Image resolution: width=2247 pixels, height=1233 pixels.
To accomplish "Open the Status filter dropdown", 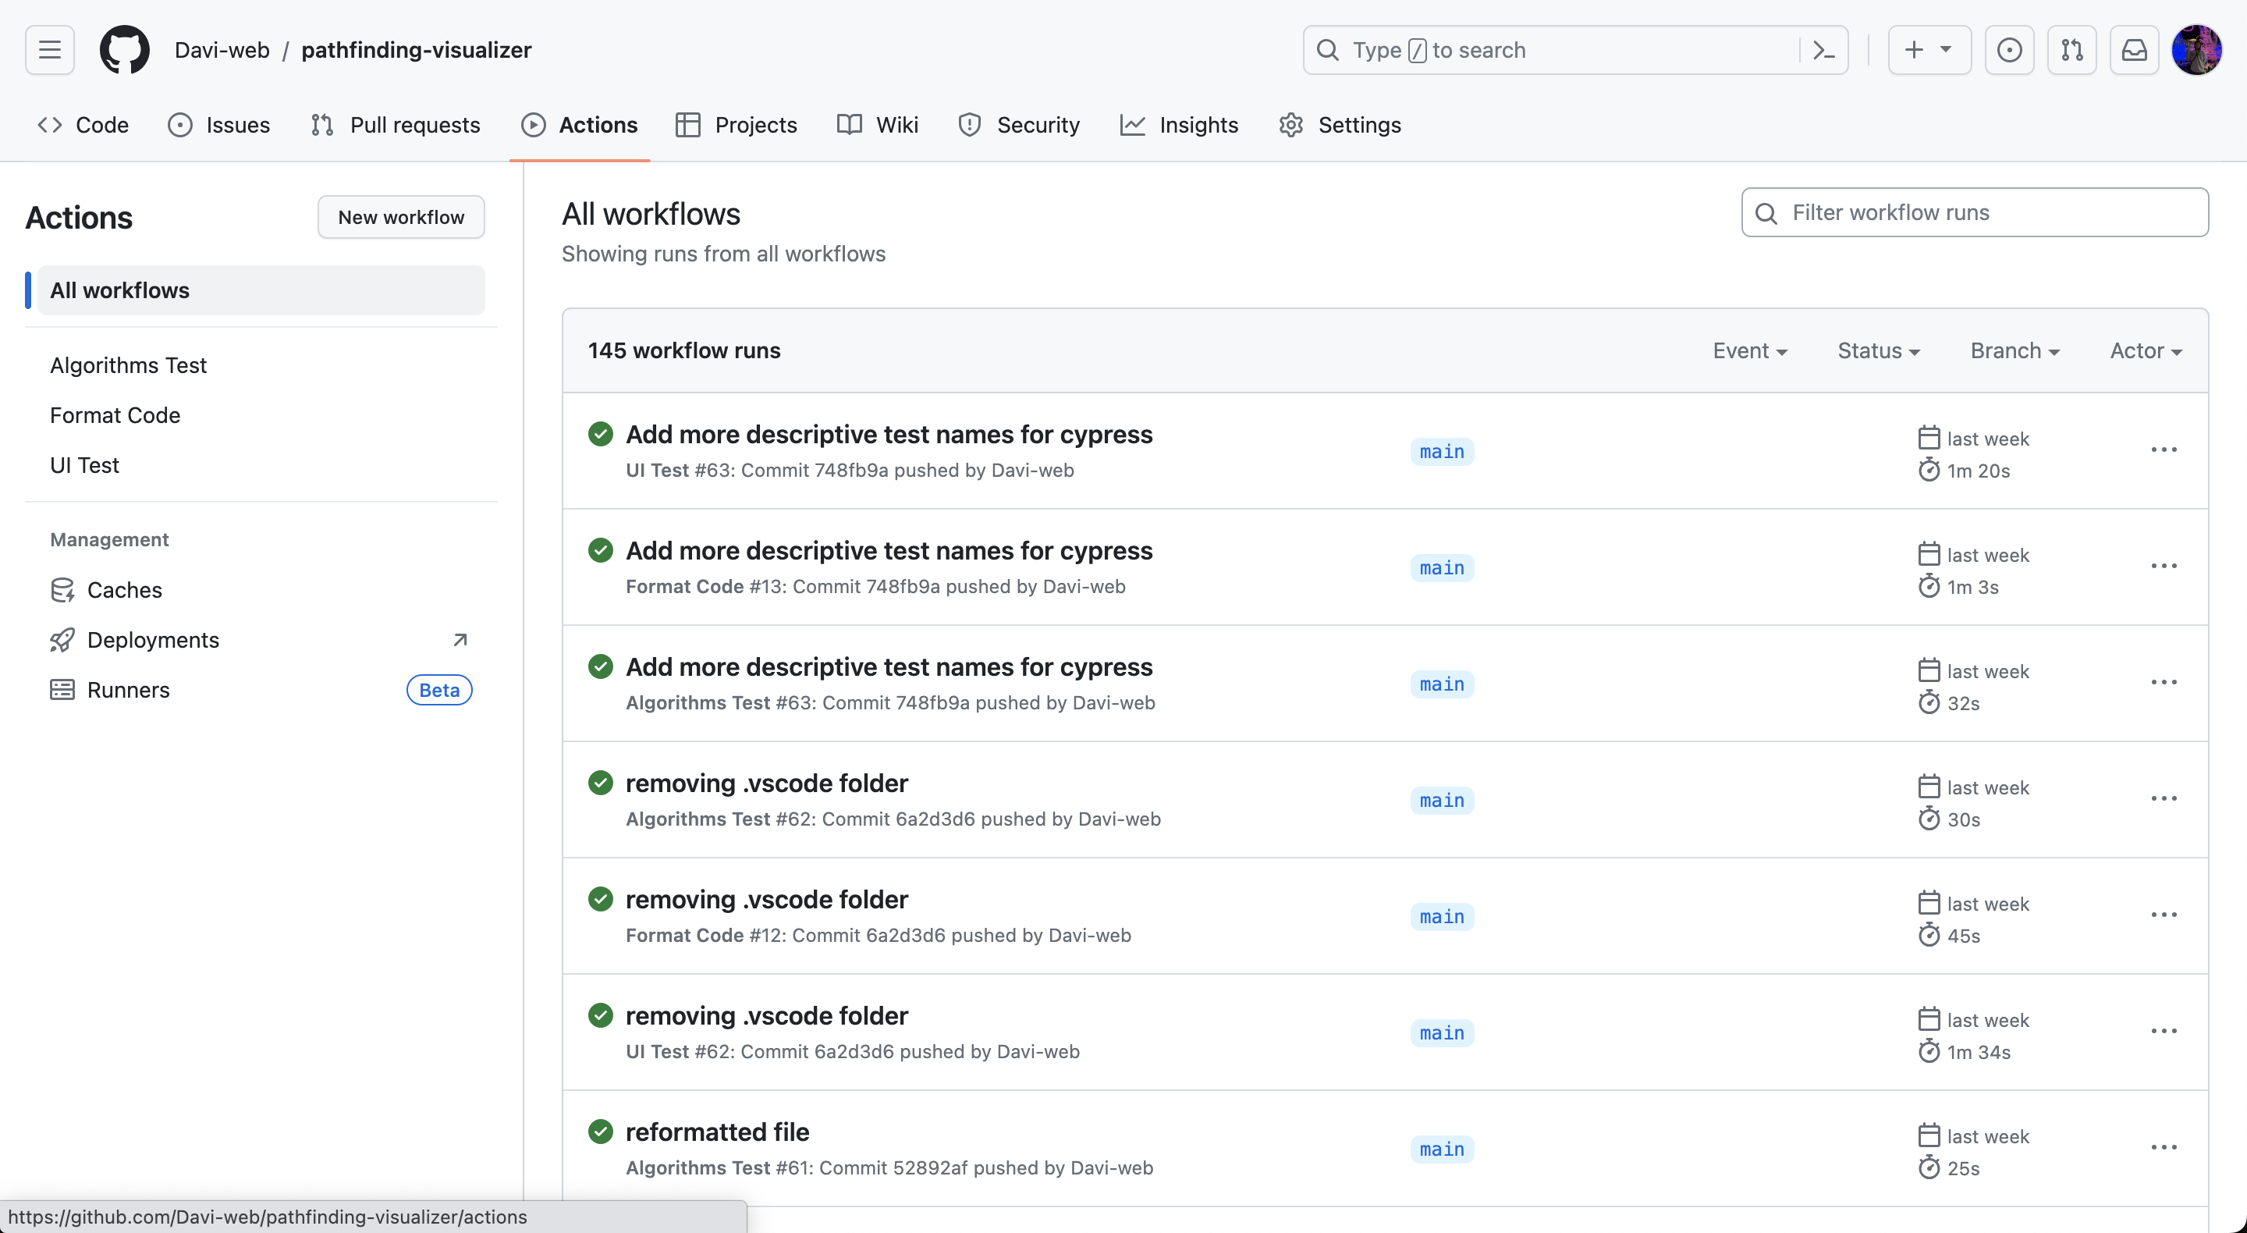I will point(1879,350).
